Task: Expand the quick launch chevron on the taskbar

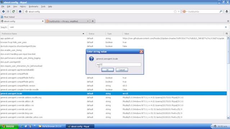Action: click(34, 125)
